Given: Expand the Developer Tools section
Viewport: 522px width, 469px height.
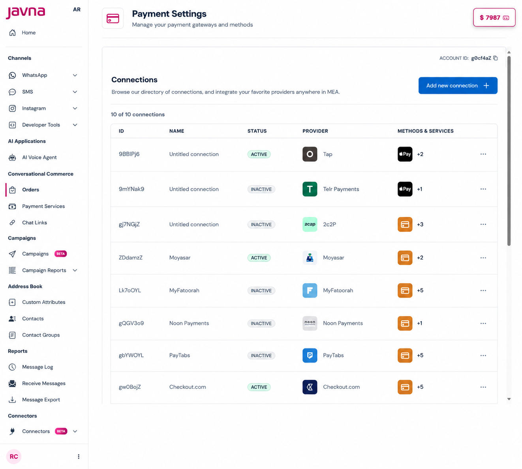Looking at the screenshot, I should pyautogui.click(x=75, y=125).
